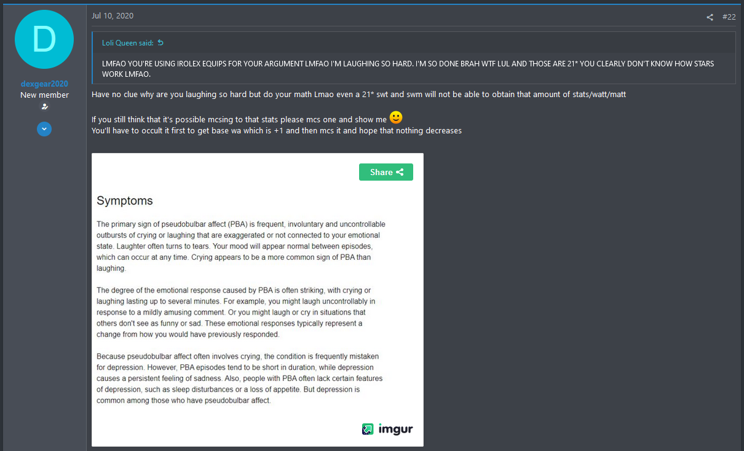744x451 pixels.
Task: Expand the quoted LMFAO text block
Action: click(x=414, y=68)
